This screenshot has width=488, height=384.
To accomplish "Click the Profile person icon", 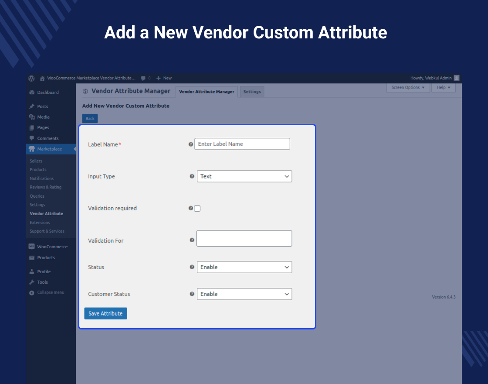I will pyautogui.click(x=32, y=271).
